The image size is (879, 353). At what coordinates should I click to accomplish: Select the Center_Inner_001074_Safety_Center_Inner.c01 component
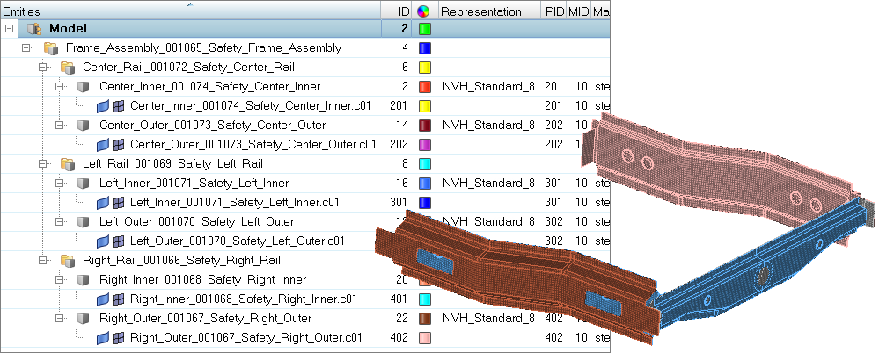[x=251, y=105]
